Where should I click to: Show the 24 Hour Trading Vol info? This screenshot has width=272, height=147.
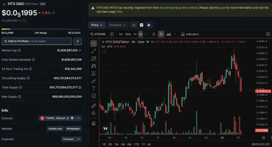pyautogui.click(x=31, y=69)
